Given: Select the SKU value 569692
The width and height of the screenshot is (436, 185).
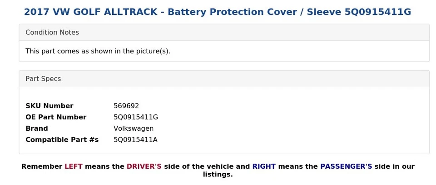Looking at the screenshot, I should [126, 106].
